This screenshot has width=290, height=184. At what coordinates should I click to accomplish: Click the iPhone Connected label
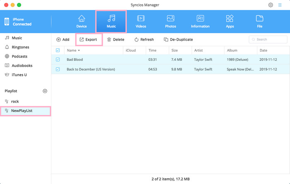(22, 22)
